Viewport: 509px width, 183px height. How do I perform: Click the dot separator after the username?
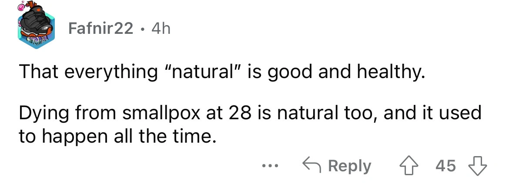click(143, 29)
